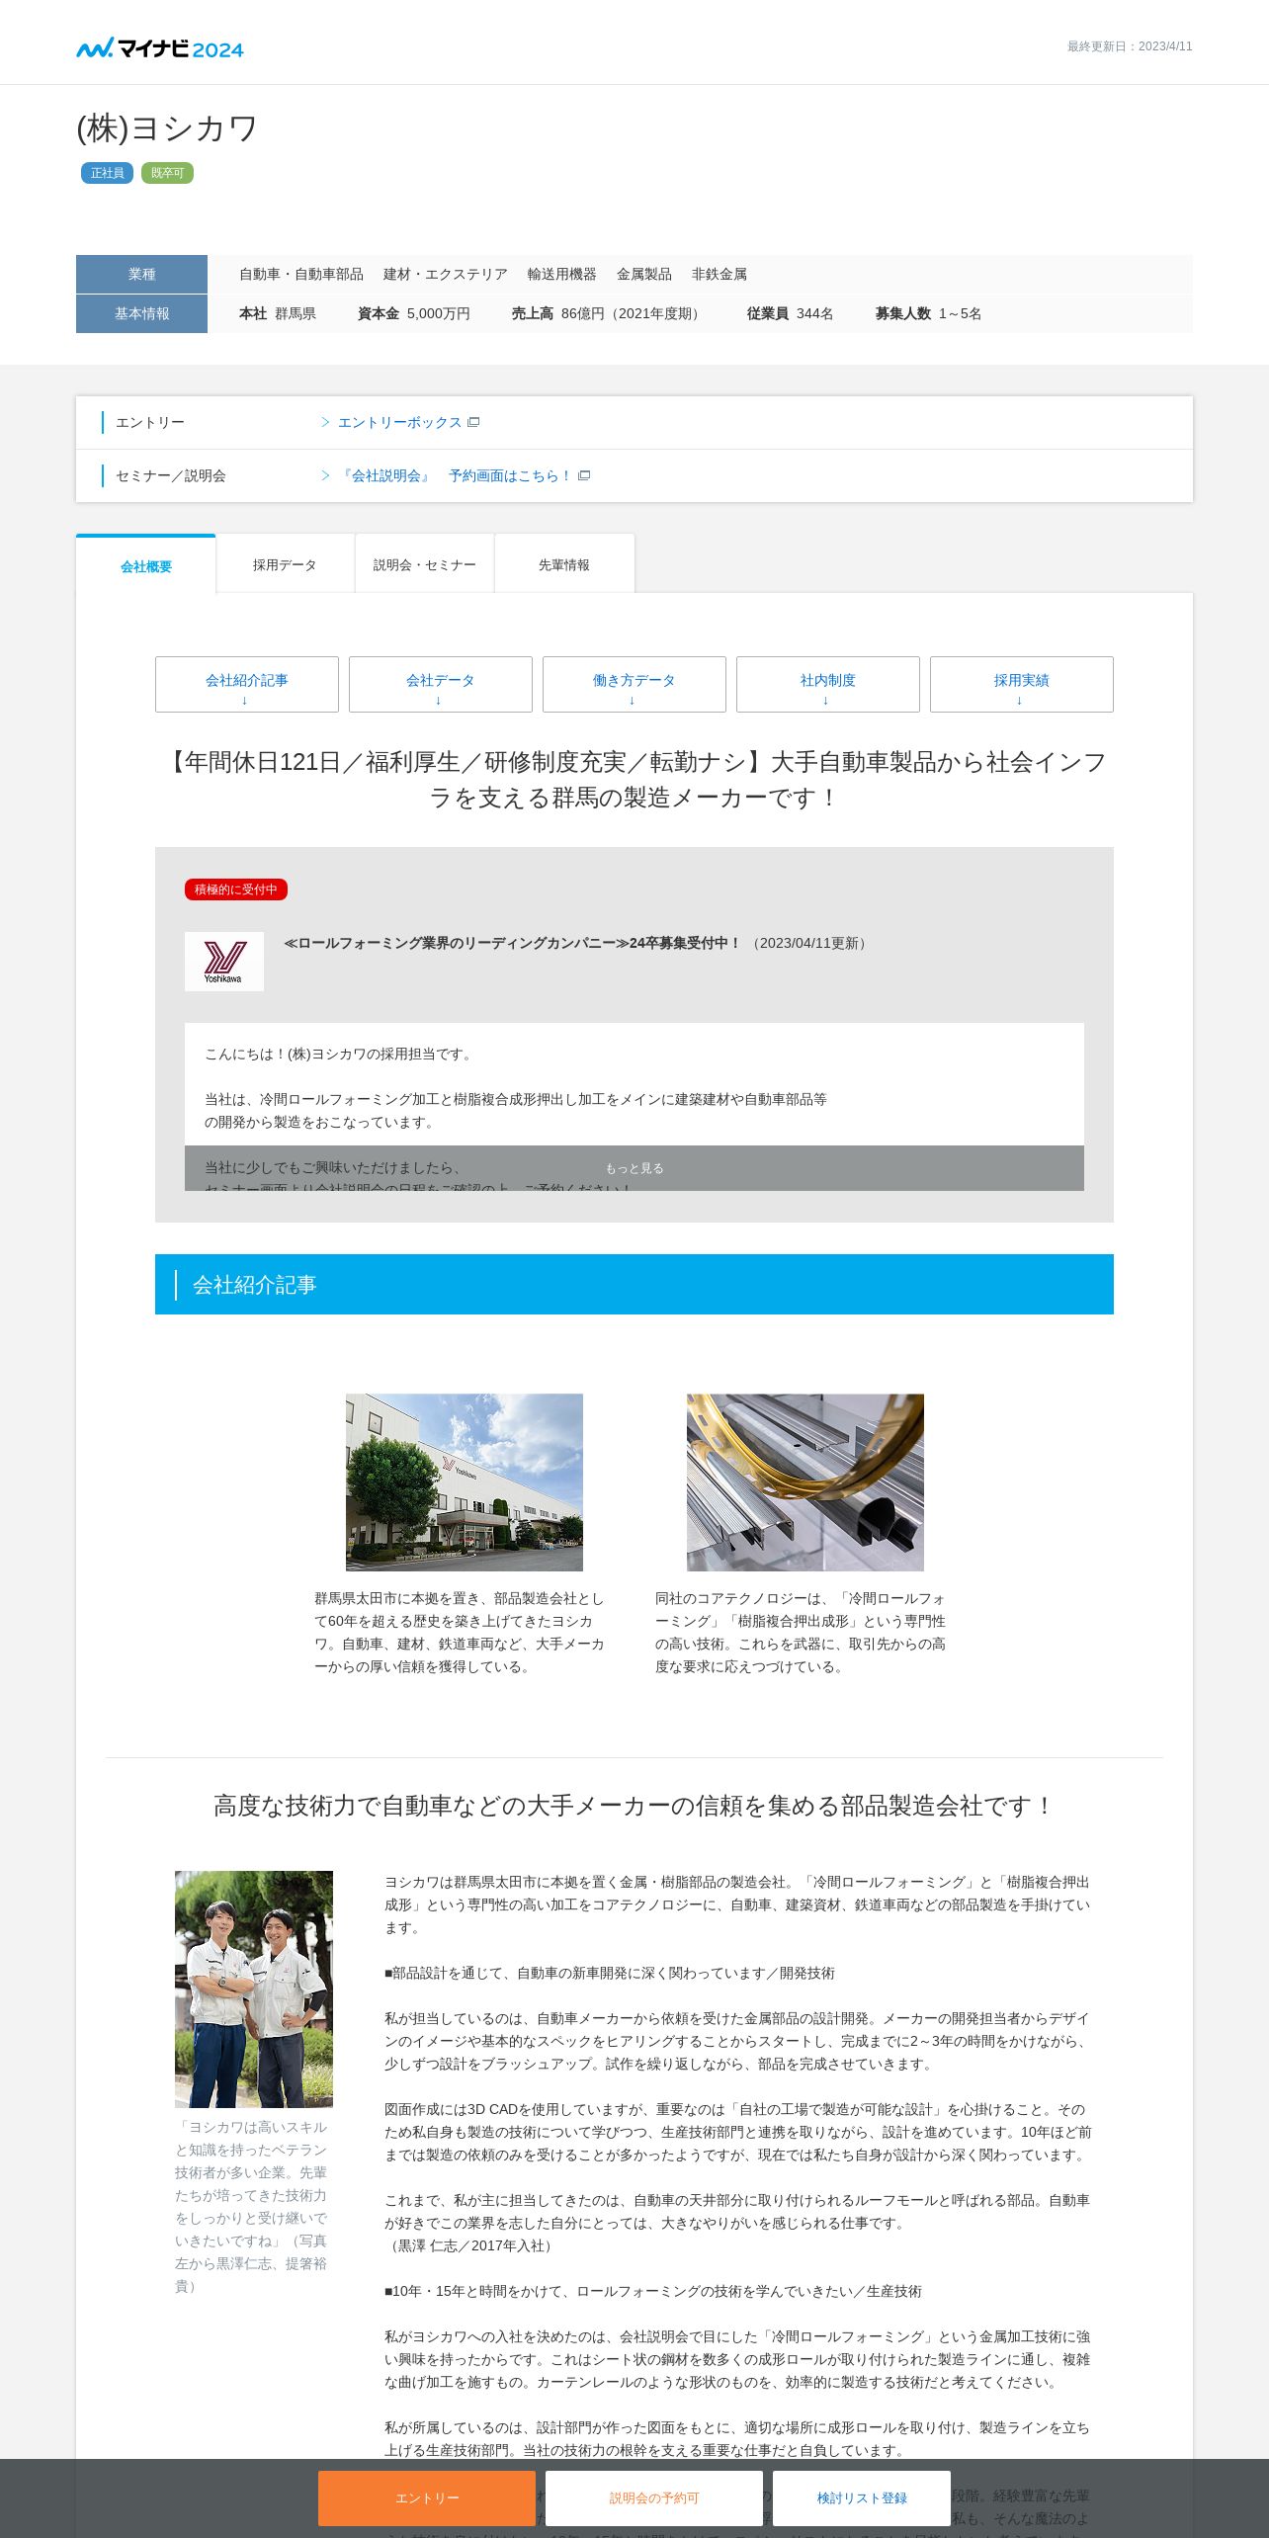
Task: Click the 基本情報 row label
Action: point(141,313)
